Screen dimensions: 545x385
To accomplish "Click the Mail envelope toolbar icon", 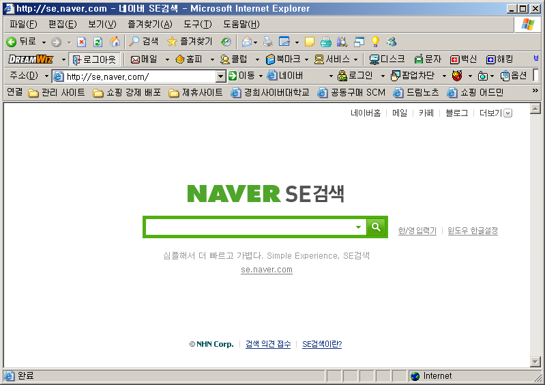I will coord(247,42).
